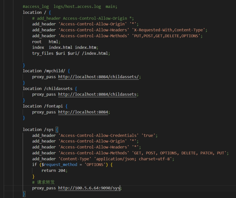Click the yellow closing brace of the if block
This screenshot has width=236, height=198.
point(33,176)
